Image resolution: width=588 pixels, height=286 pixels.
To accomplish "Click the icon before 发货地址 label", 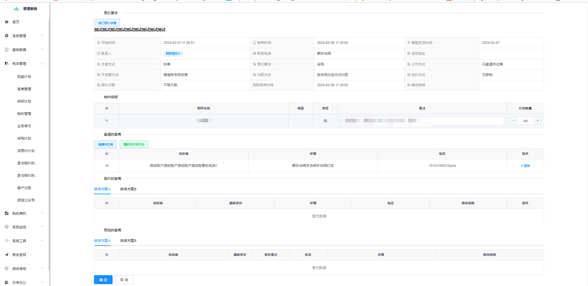I will click(409, 53).
